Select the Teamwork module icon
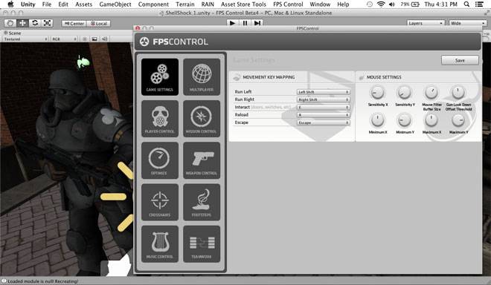491x285 pixels. pos(202,244)
